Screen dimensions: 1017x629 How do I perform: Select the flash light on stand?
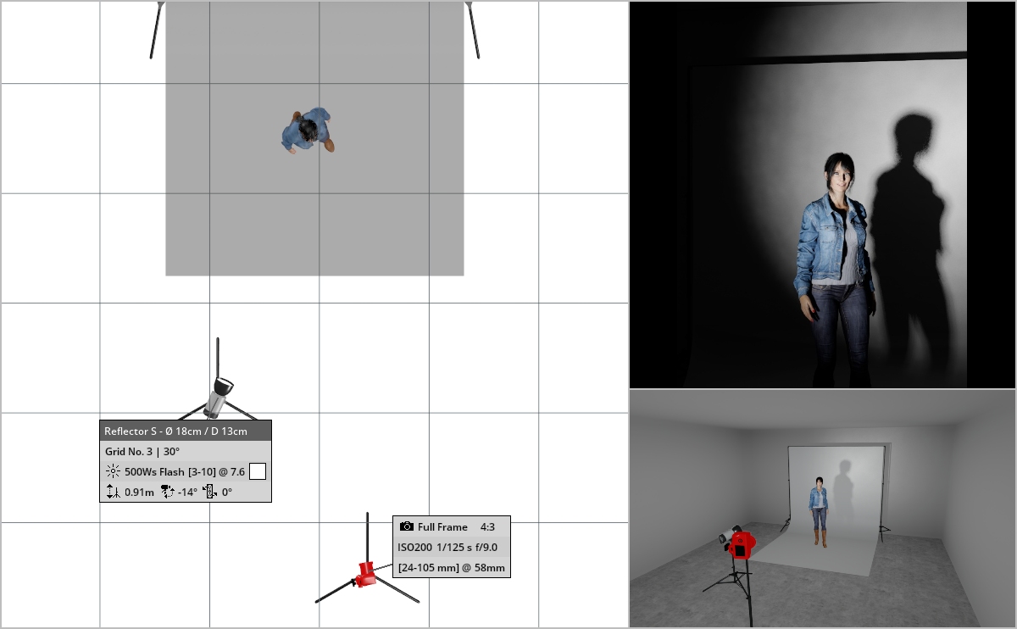click(219, 395)
